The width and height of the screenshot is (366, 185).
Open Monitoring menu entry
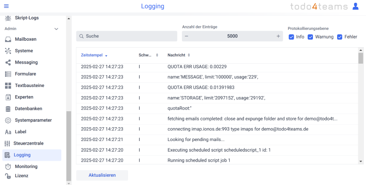pyautogui.click(x=26, y=167)
